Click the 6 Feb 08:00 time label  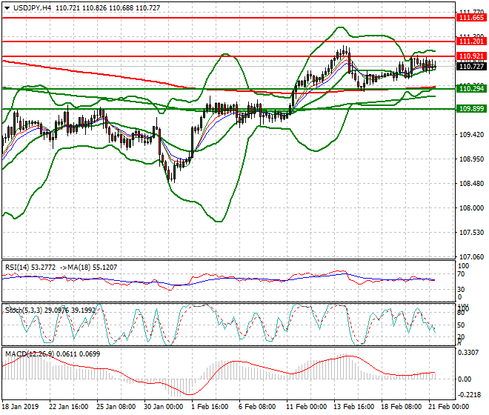click(257, 407)
